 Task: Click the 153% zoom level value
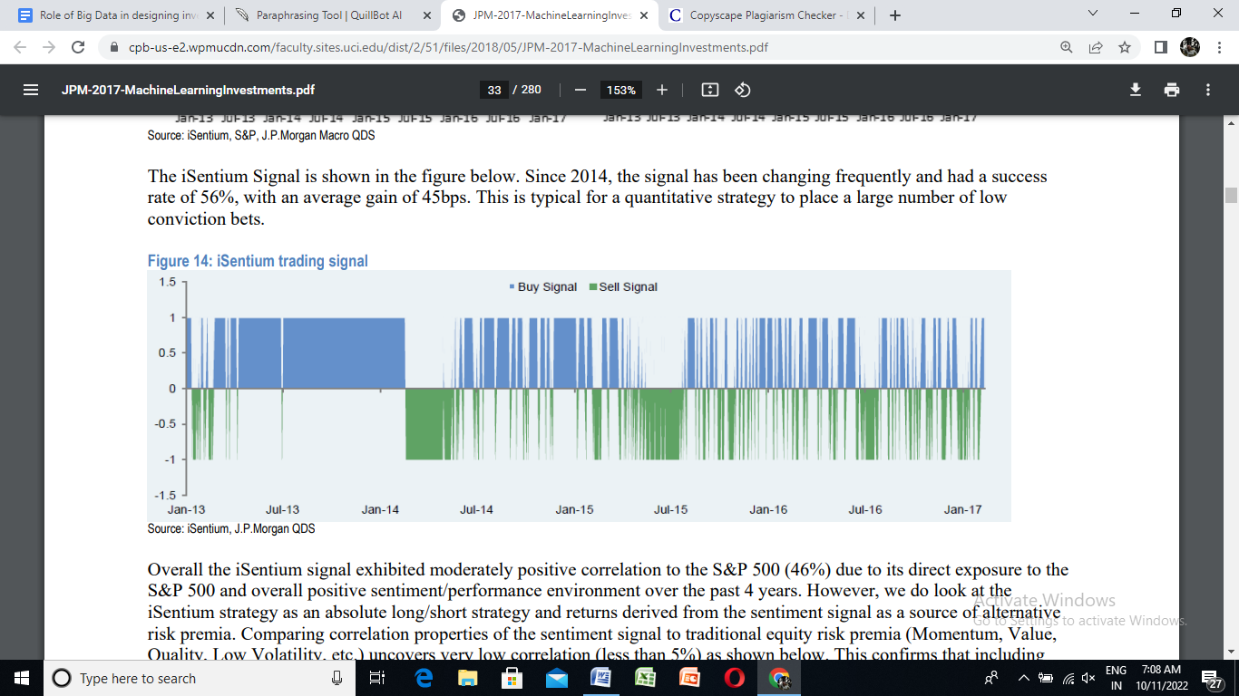pos(621,90)
